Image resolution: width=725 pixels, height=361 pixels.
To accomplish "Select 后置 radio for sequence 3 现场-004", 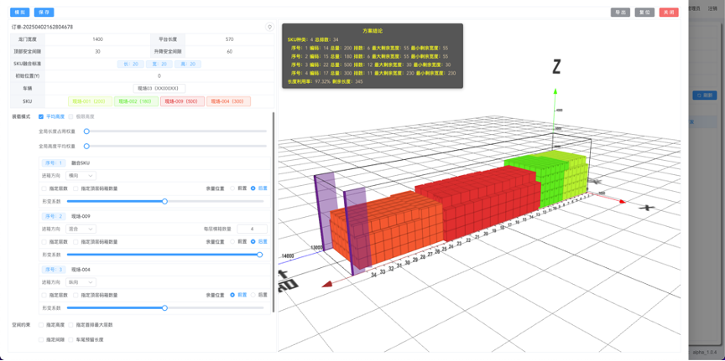I will [253, 295].
